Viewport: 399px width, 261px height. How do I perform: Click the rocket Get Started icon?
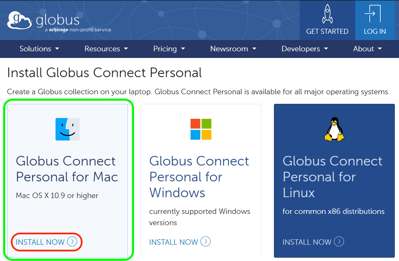327,14
